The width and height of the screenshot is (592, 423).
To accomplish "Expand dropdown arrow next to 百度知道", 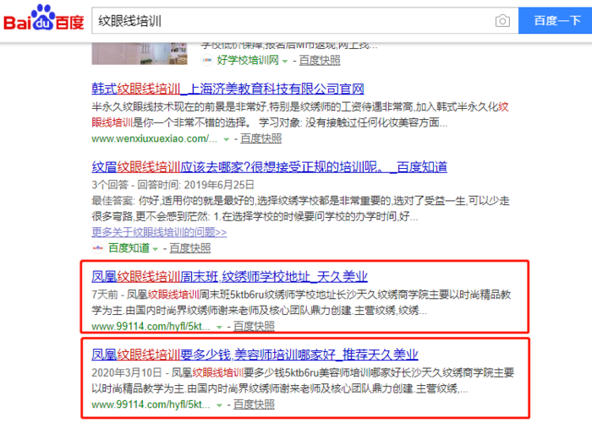I will 155,249.
